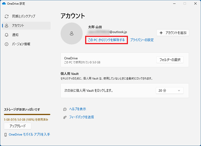Screen dimensions: 201x146
Task: Click the 太郎 山田 account name
Action: pos(95,27)
